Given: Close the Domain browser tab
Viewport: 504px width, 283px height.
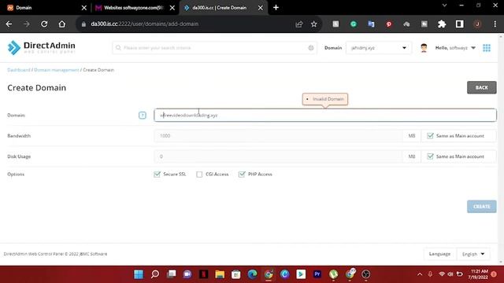Looking at the screenshot, I should click(x=84, y=8).
